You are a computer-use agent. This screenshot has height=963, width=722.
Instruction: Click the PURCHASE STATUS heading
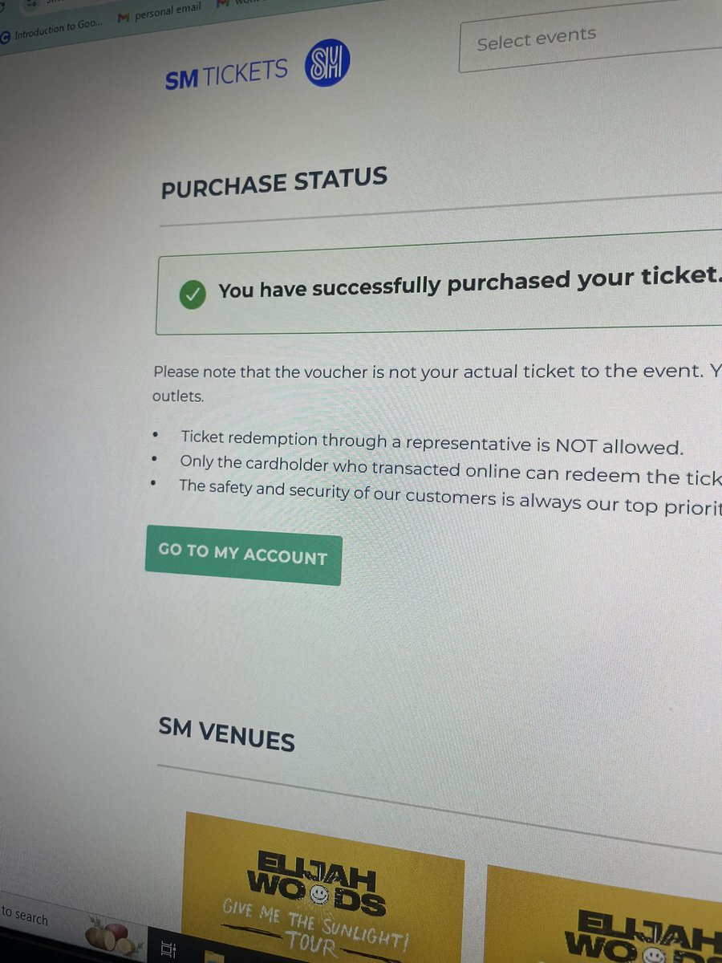(274, 183)
